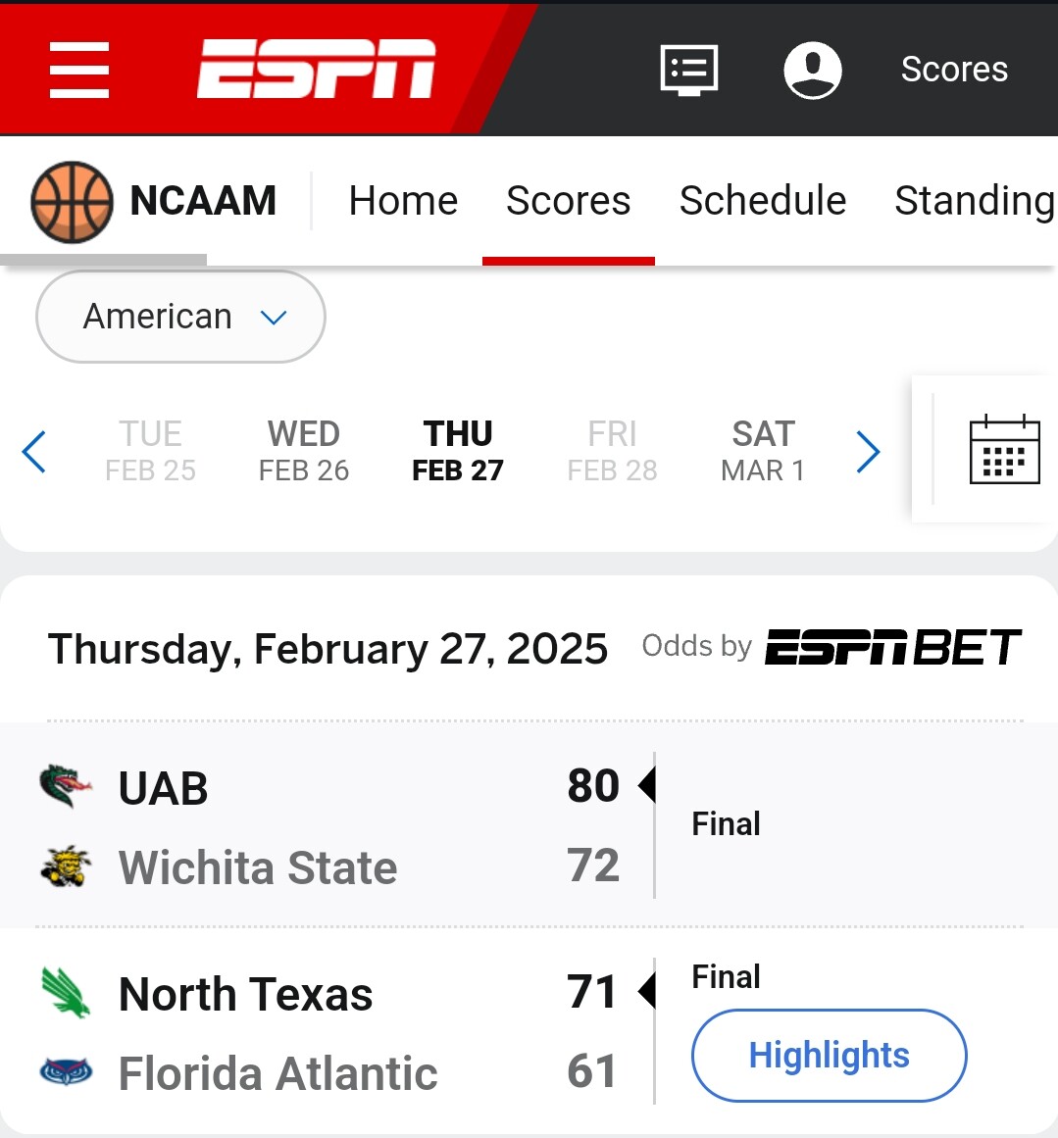Watch North Texas game Highlights
The image size is (1058, 1138).
pos(829,1056)
